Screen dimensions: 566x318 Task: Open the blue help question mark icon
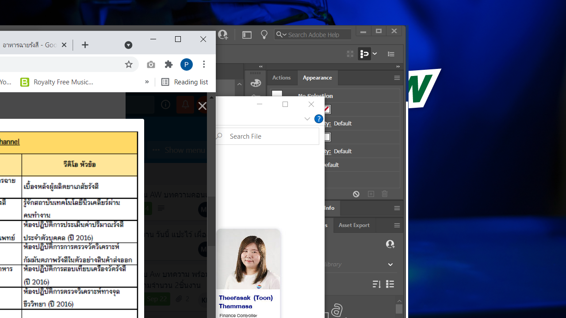[318, 119]
